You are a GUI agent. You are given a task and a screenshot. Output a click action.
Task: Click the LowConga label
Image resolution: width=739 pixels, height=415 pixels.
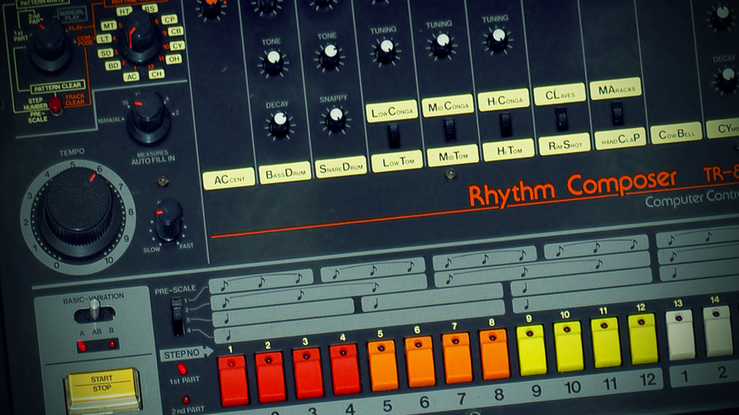coord(391,111)
